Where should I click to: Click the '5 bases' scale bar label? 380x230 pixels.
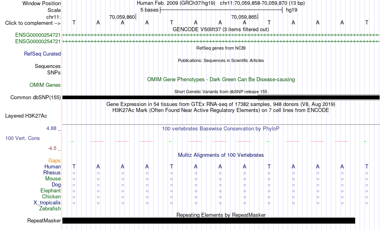coord(149,10)
